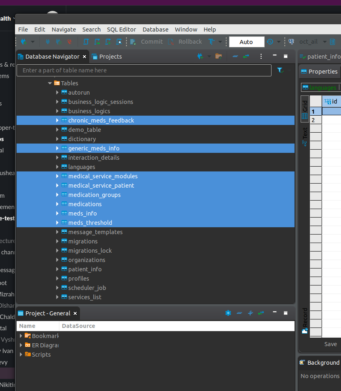The height and width of the screenshot is (391, 341).
Task: Toggle the Record panel side button
Action: click(305, 321)
